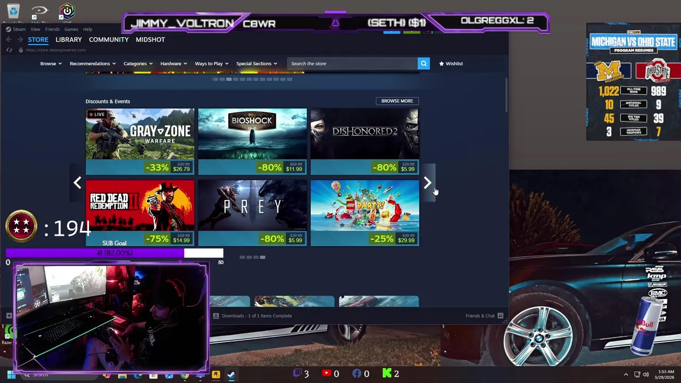Screen dimensions: 681x383
Task: Open Friends & Chat text link
Action: point(480,315)
